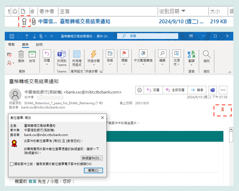Click the attachment paperclip column header
The width and height of the screenshot is (239, 191).
click(32, 11)
